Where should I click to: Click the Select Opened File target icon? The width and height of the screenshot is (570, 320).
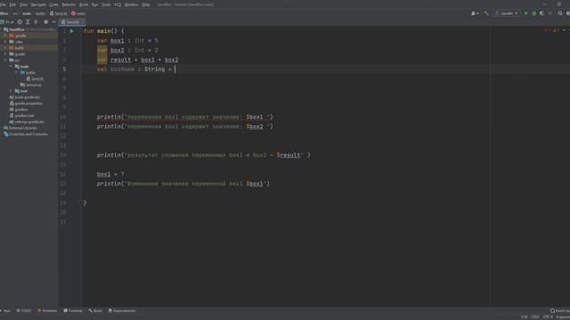(20, 21)
